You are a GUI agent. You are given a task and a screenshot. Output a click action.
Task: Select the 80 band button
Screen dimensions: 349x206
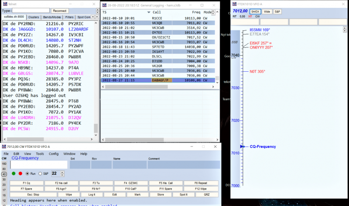(x=4, y=169)
